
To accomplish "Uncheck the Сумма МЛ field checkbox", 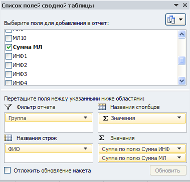I will pyautogui.click(x=9, y=47).
